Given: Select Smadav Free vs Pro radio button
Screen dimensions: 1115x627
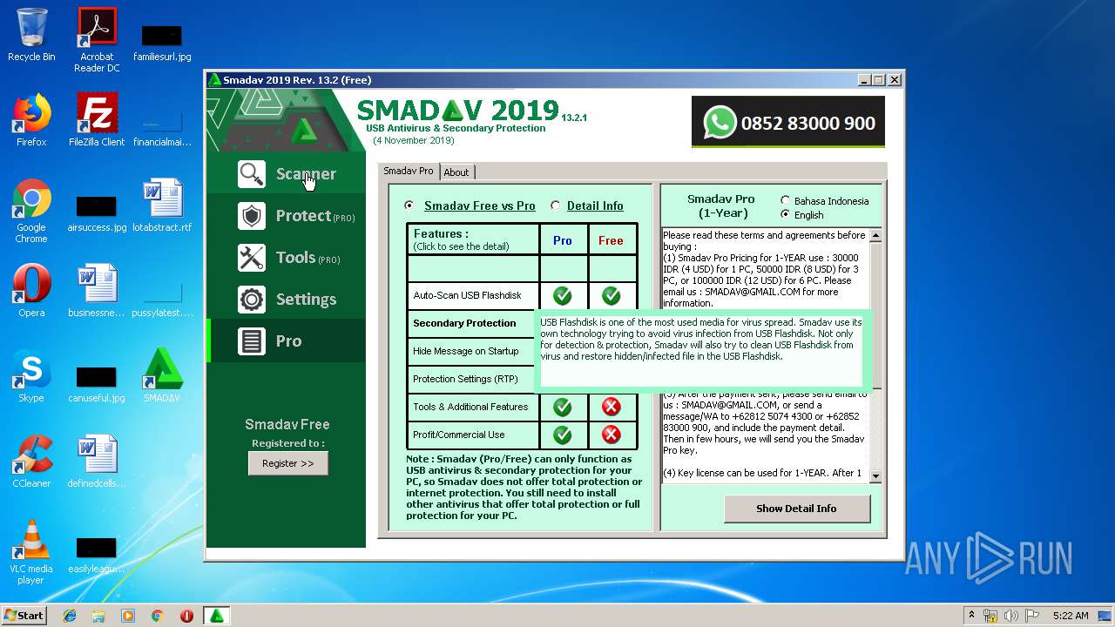Looking at the screenshot, I should 409,206.
